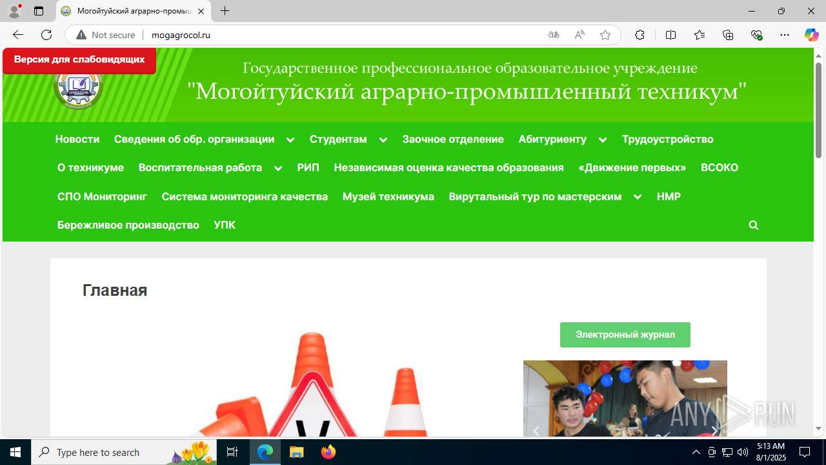
Task: Click the taskbar search box
Action: 125,452
